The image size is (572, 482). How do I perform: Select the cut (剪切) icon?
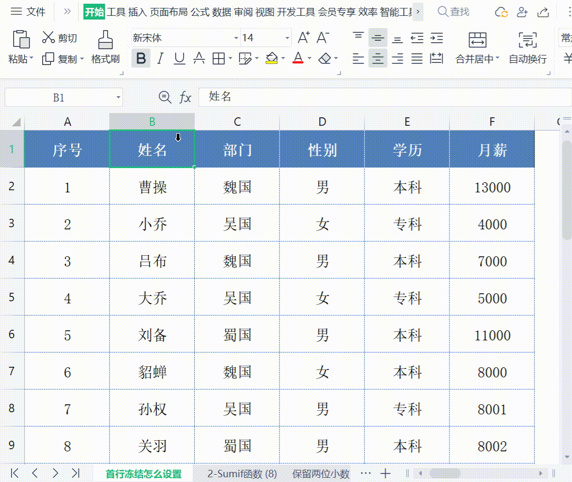(x=49, y=38)
